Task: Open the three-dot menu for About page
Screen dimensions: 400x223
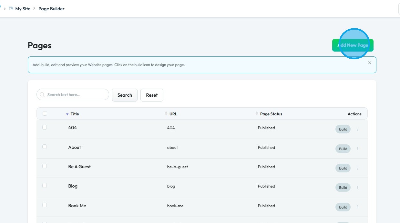Action: coord(357,149)
